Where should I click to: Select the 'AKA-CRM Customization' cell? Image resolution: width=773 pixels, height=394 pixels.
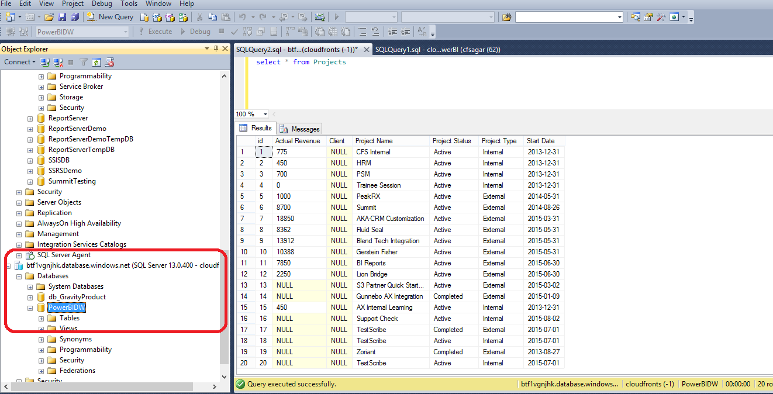coord(391,219)
